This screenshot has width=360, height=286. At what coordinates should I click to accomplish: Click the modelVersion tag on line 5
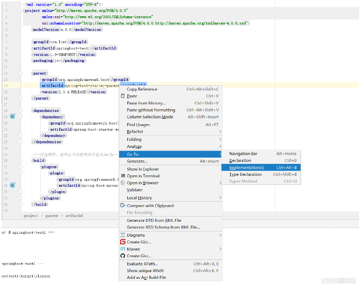tap(46, 30)
